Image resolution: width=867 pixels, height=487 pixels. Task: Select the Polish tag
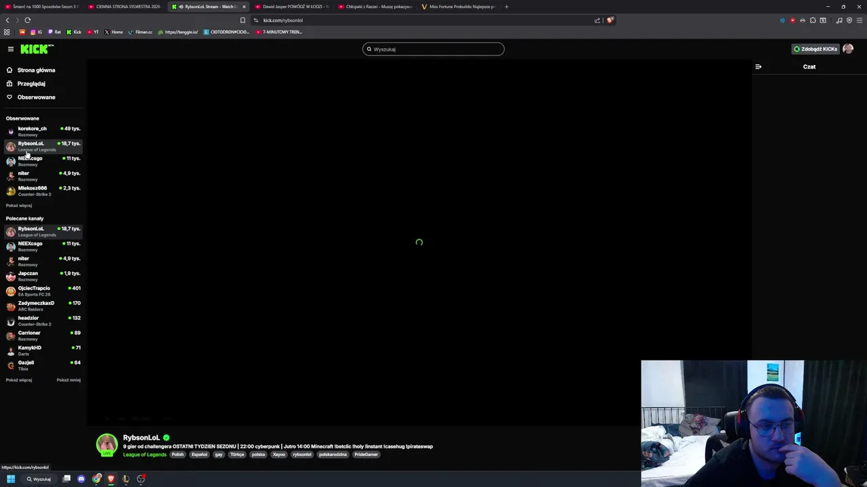pos(177,455)
